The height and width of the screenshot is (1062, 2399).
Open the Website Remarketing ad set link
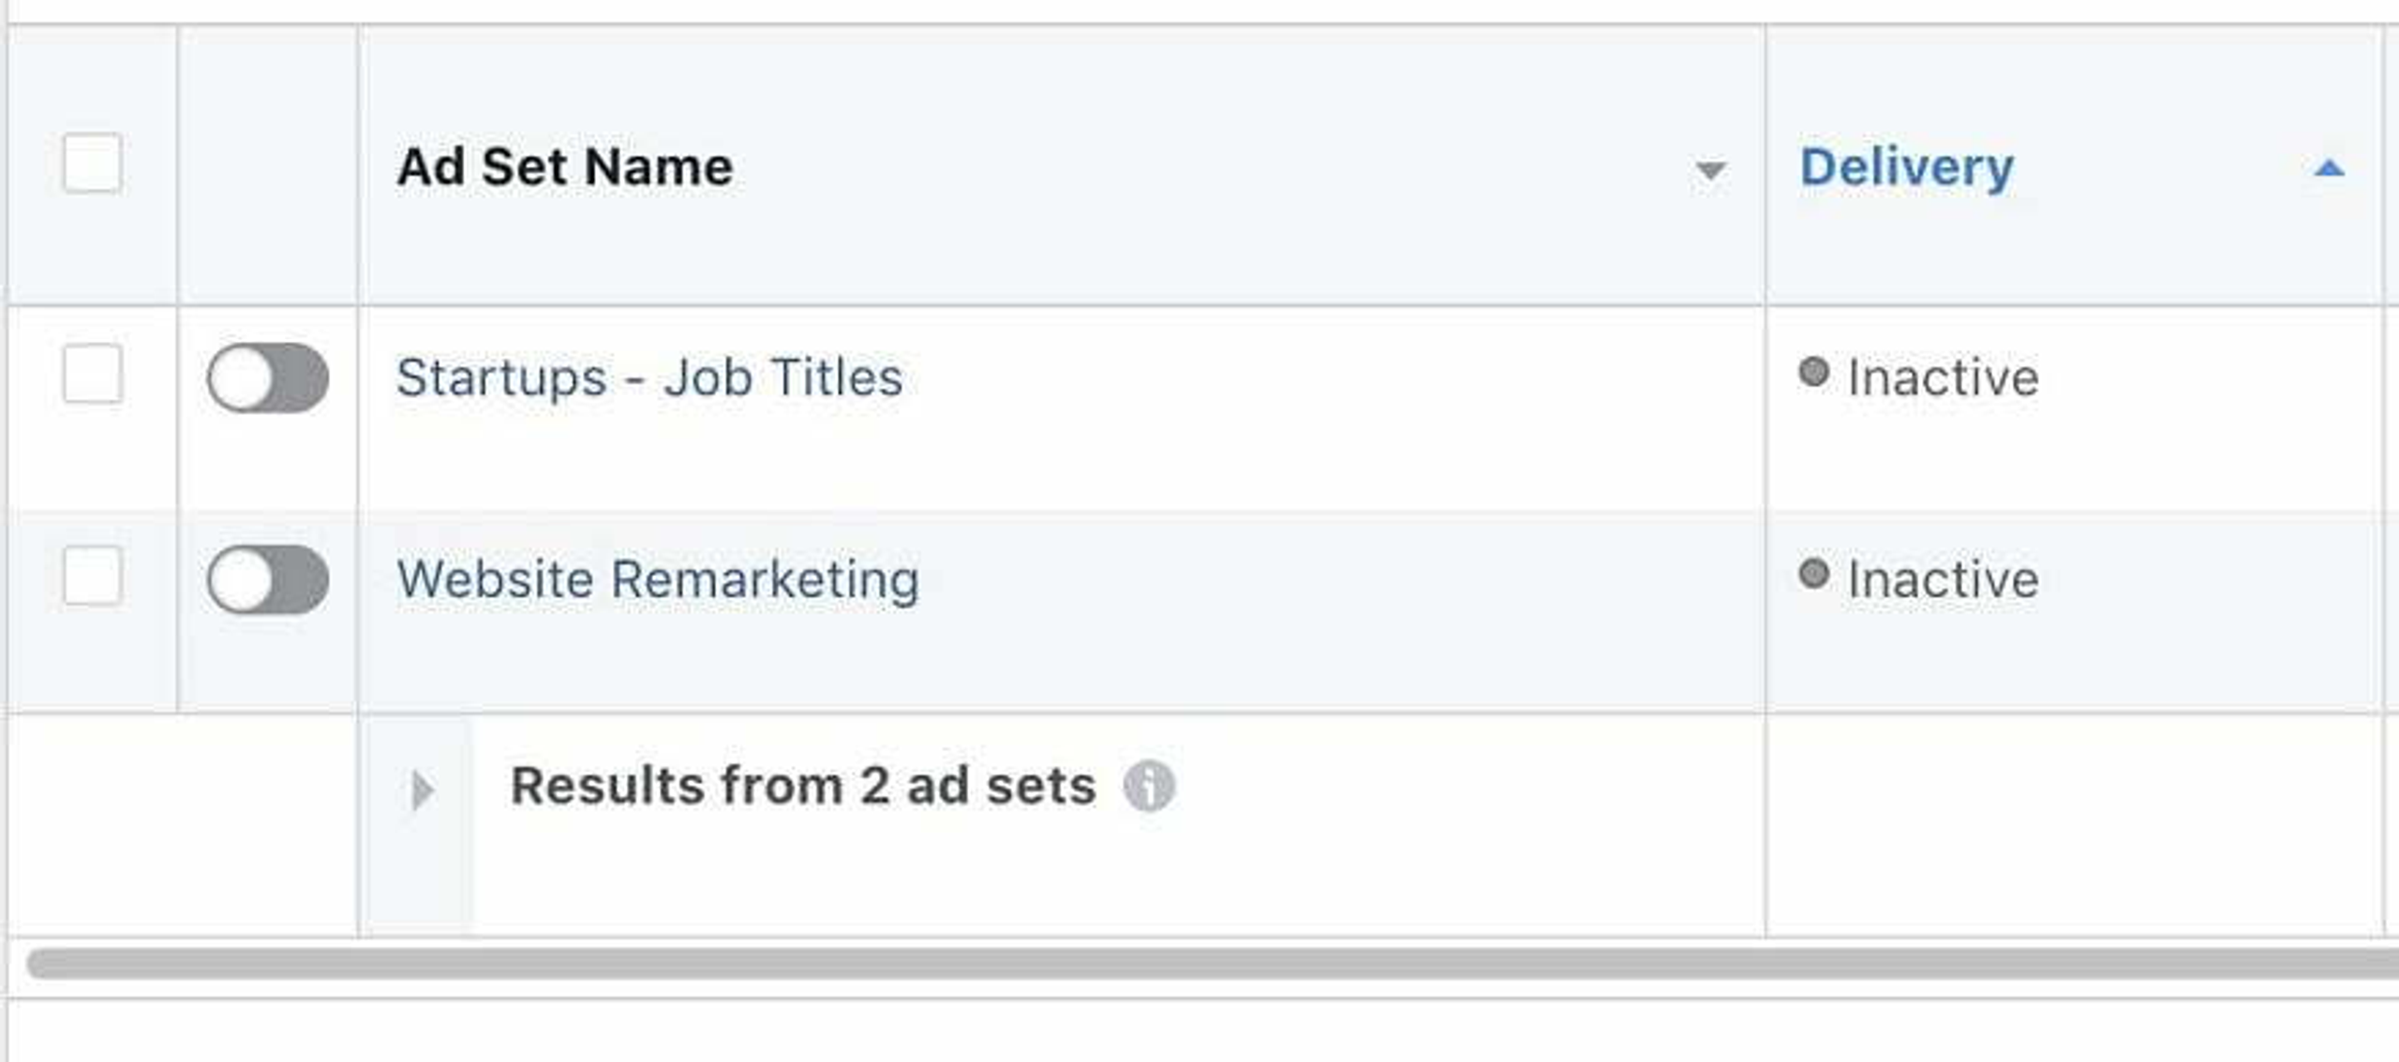coord(657,579)
